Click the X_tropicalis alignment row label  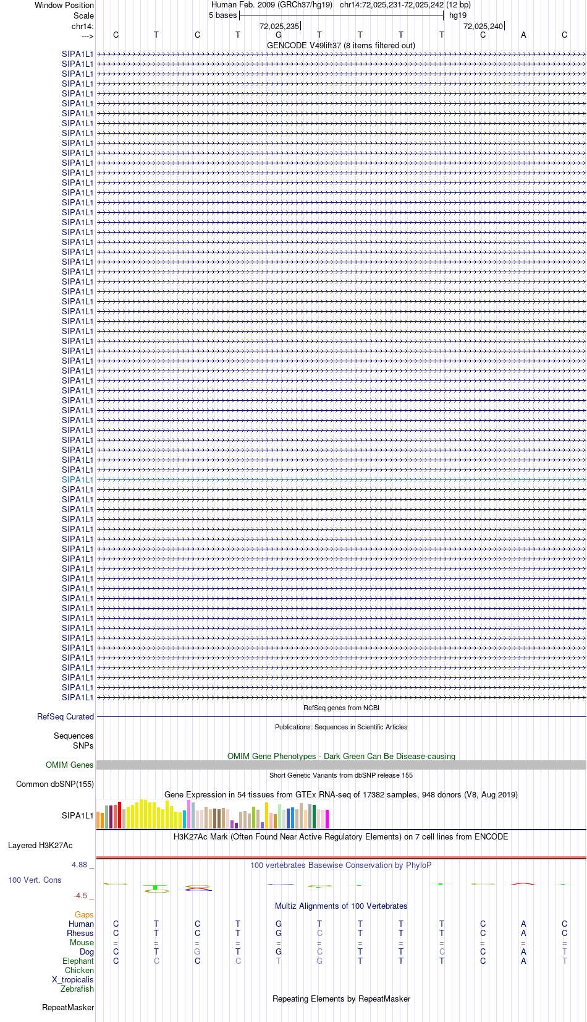coord(73,980)
